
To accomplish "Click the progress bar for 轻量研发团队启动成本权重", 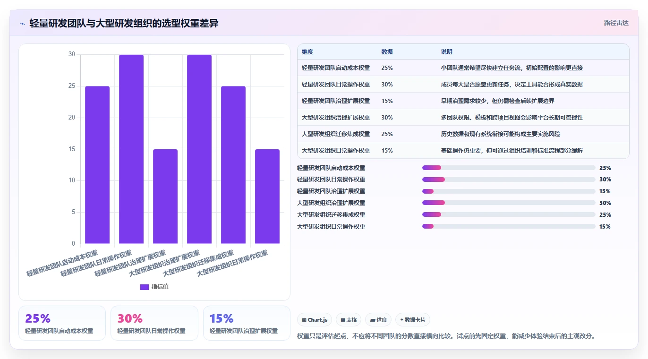I will (509, 168).
